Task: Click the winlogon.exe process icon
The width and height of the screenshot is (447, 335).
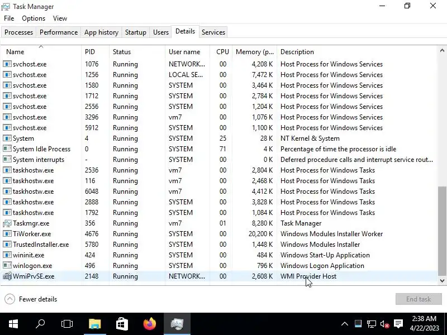Action: pyautogui.click(x=7, y=266)
